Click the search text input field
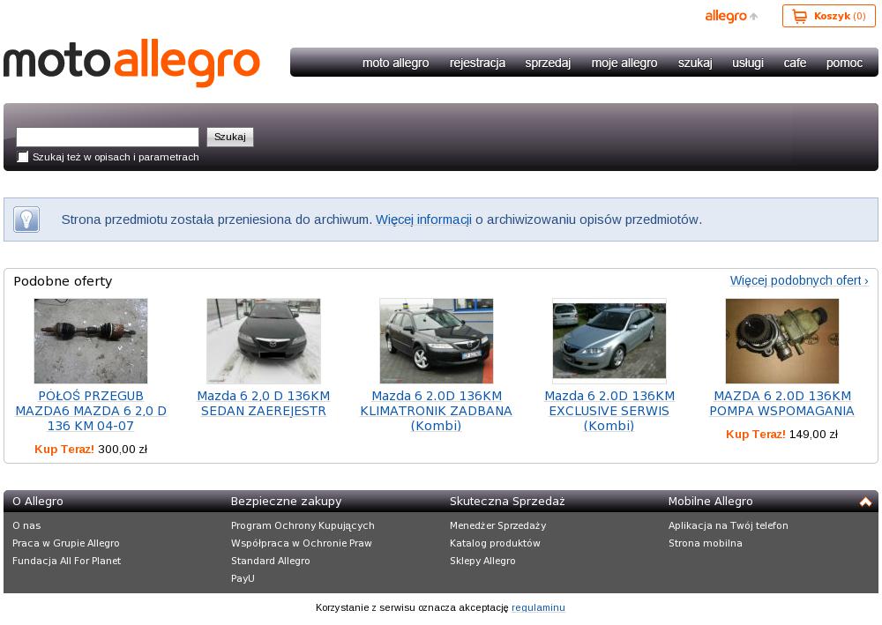The height and width of the screenshot is (625, 882). pyautogui.click(x=108, y=137)
